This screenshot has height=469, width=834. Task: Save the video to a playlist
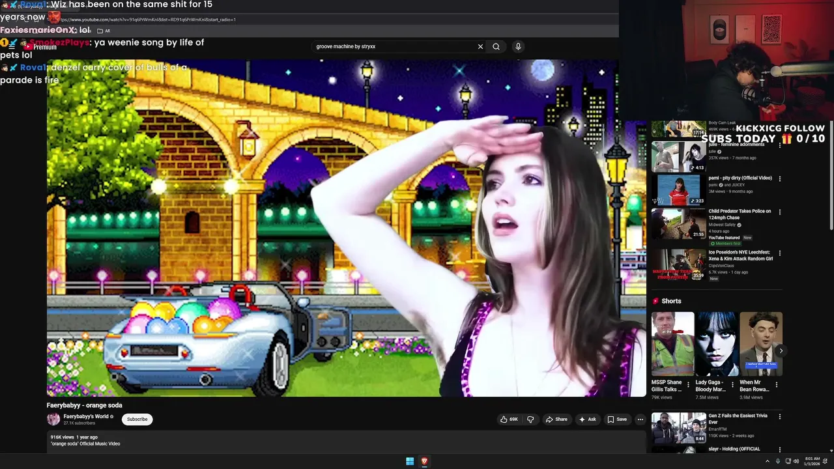click(x=617, y=419)
